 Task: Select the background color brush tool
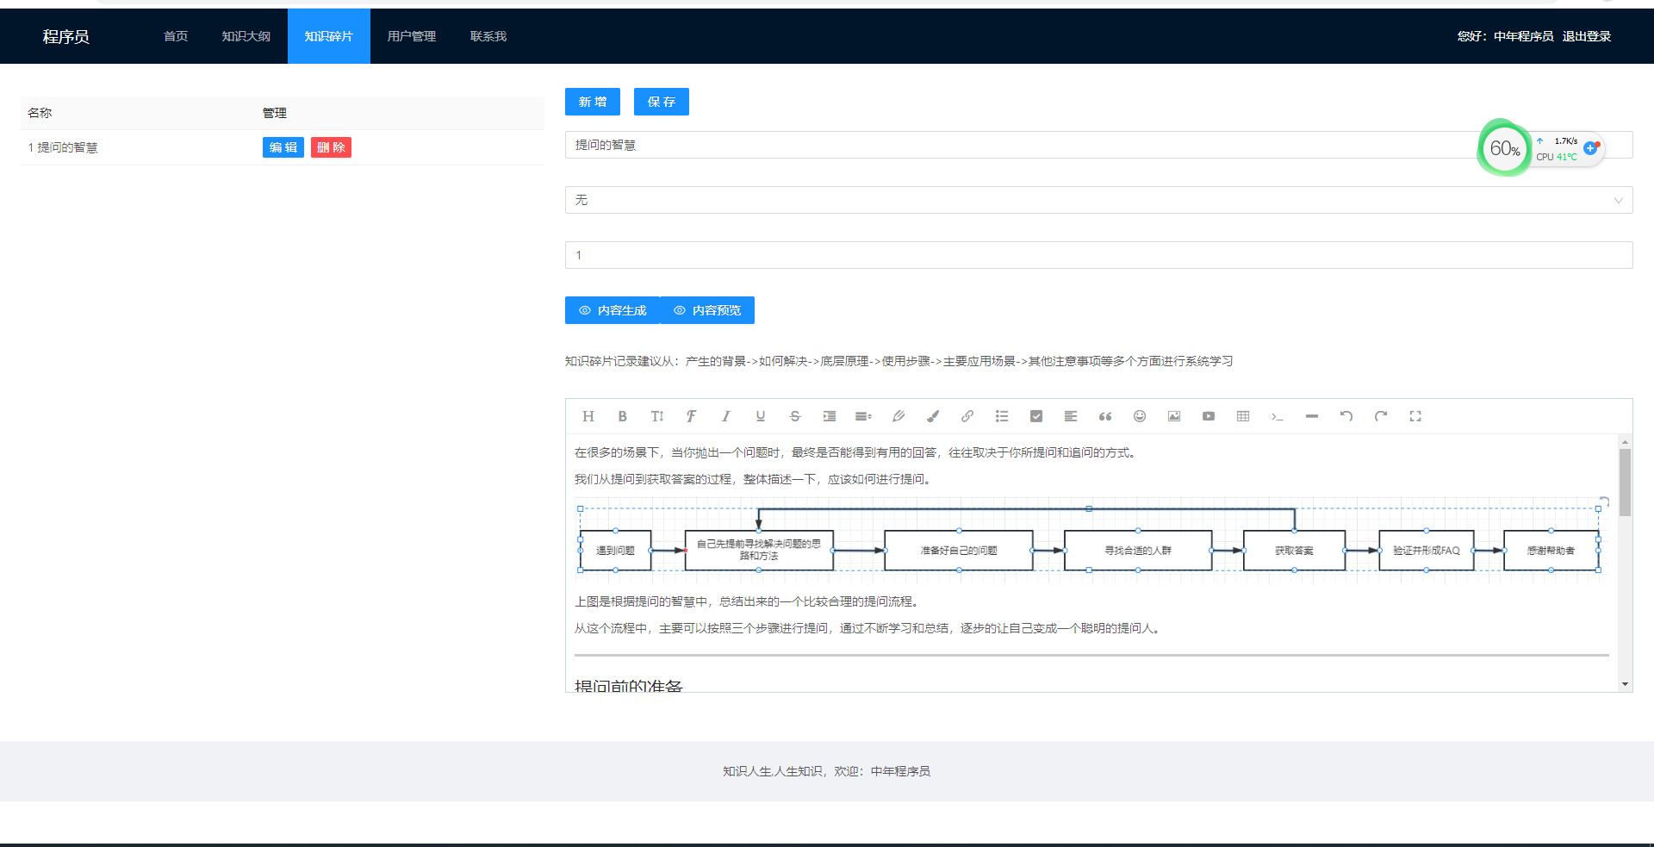pyautogui.click(x=933, y=416)
